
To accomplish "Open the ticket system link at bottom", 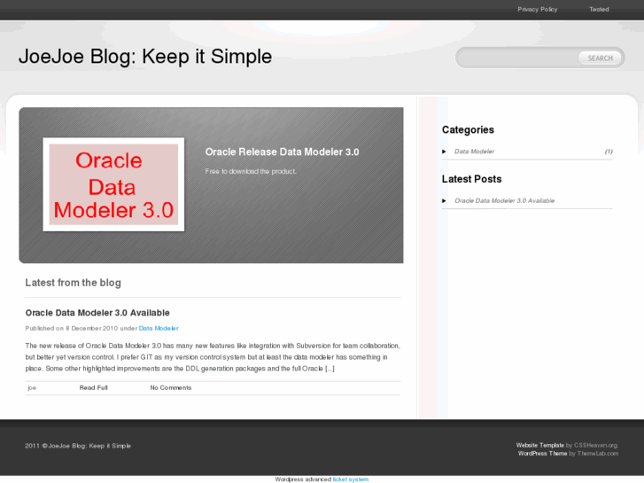I will [350, 479].
